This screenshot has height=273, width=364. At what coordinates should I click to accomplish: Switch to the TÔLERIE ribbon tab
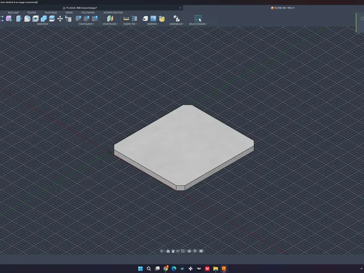tap(32, 13)
